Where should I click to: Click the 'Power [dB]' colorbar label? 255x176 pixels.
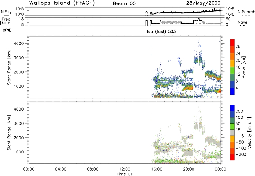[x=243, y=67]
